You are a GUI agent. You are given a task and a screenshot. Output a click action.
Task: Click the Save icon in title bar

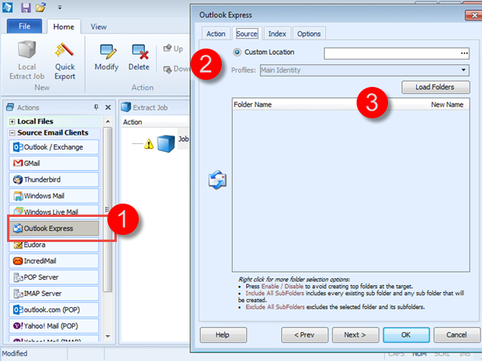click(x=27, y=7)
